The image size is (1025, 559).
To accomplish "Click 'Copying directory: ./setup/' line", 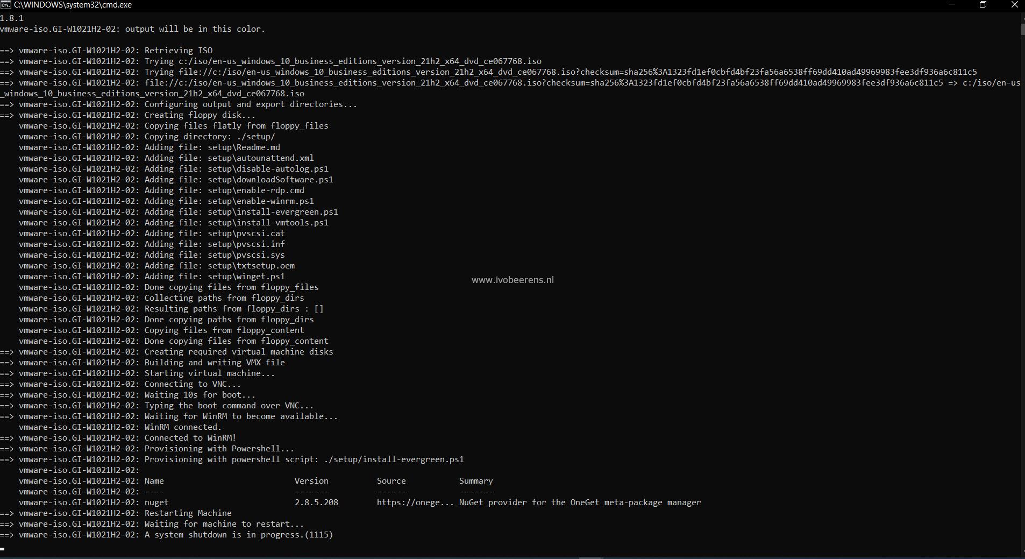I will point(210,137).
